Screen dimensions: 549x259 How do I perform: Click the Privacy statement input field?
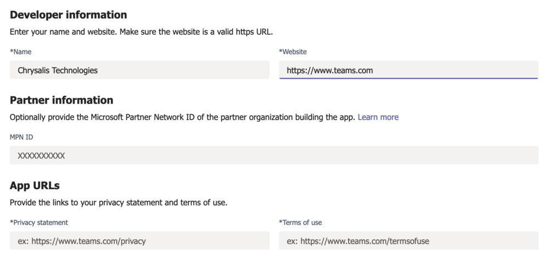(139, 241)
